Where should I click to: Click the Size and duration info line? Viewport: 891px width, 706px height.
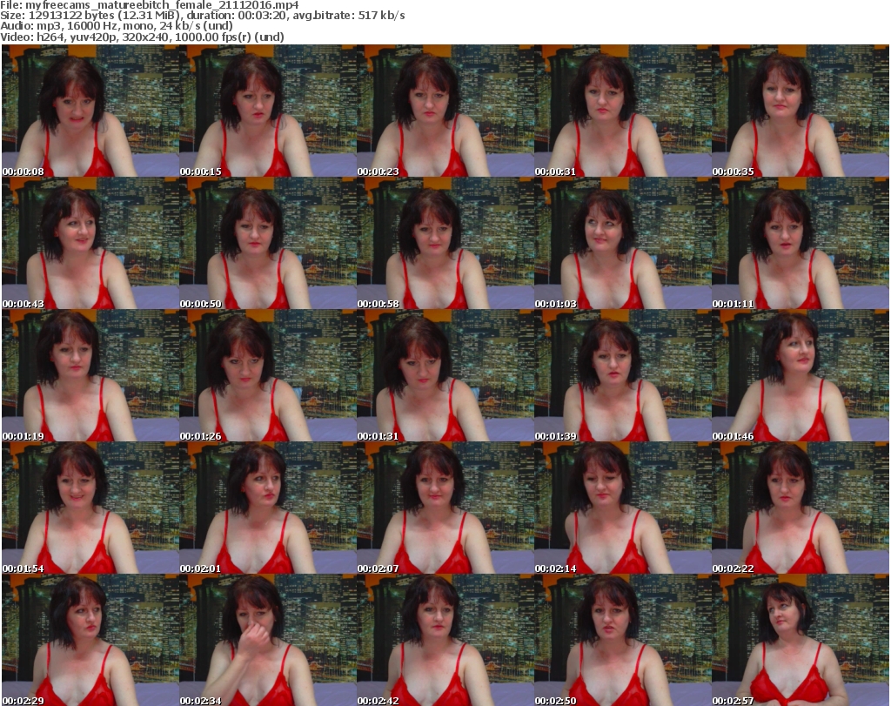coord(203,16)
